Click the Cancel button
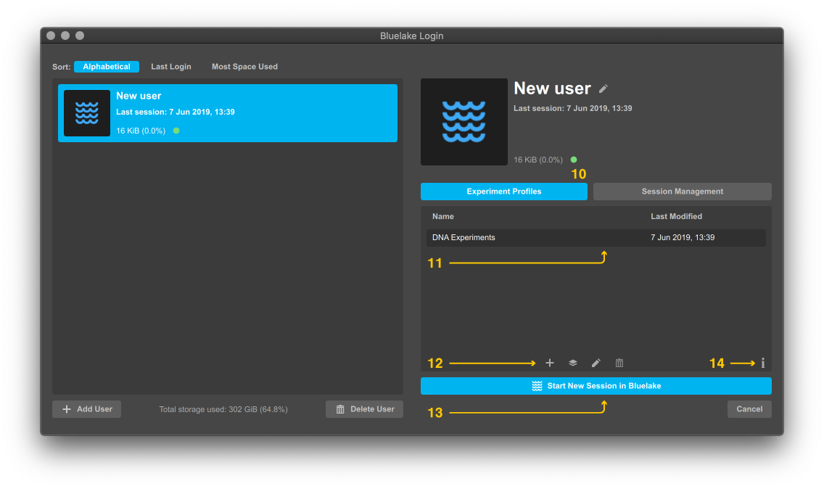The width and height of the screenshot is (824, 489). coord(749,409)
